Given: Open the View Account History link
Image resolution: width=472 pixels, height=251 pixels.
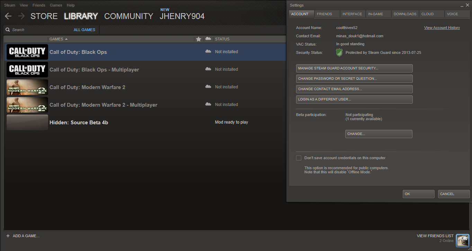Looking at the screenshot, I should coord(442,28).
